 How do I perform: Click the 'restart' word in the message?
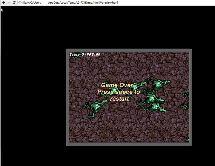(119, 99)
